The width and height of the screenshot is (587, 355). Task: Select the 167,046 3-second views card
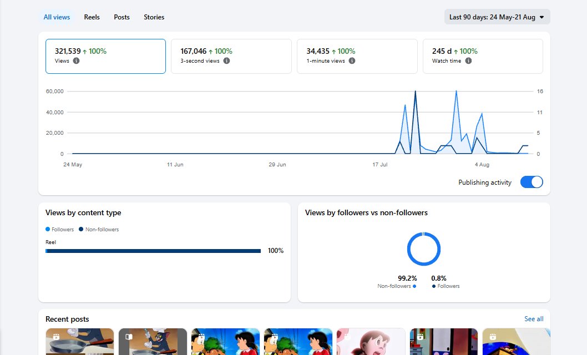231,56
